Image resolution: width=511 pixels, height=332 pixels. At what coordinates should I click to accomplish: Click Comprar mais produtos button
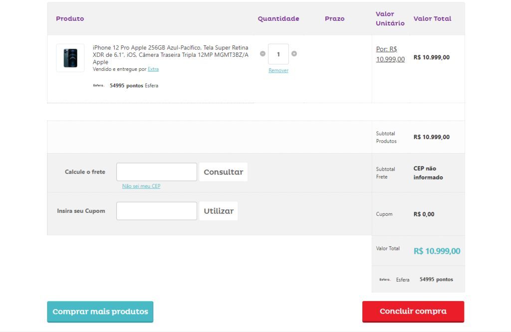coord(100,312)
